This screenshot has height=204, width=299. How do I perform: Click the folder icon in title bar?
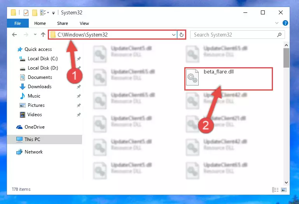(13, 12)
